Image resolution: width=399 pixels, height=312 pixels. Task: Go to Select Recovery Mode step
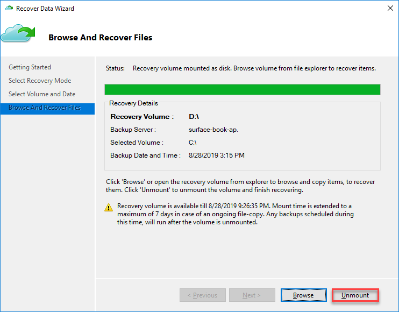pos(40,81)
